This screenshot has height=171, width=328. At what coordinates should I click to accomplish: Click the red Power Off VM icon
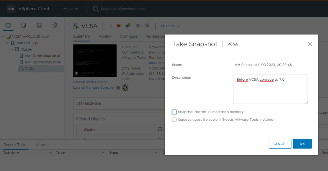pos(119,26)
